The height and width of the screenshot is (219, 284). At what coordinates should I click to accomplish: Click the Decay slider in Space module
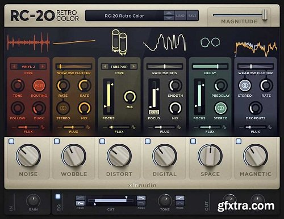click(x=210, y=66)
